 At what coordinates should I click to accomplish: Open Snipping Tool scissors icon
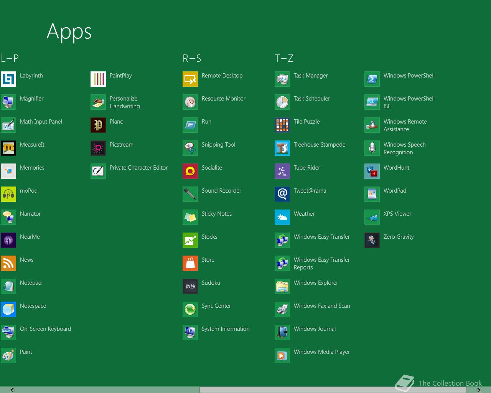[x=190, y=148]
